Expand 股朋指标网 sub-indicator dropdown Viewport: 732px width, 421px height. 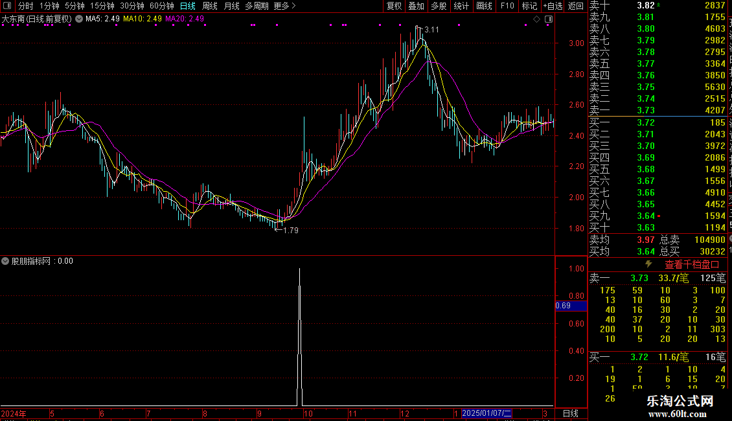click(5, 261)
